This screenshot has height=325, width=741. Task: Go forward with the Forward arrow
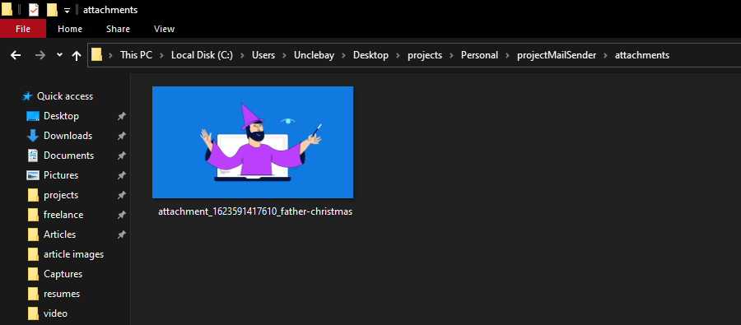tap(40, 55)
